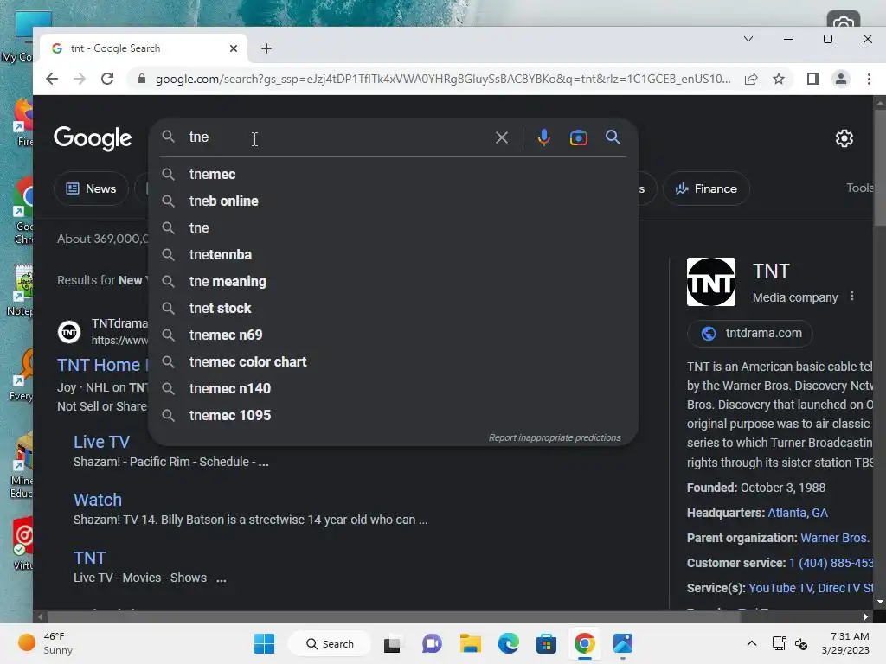
Task: Open Photos app on taskbar
Action: pos(623,643)
